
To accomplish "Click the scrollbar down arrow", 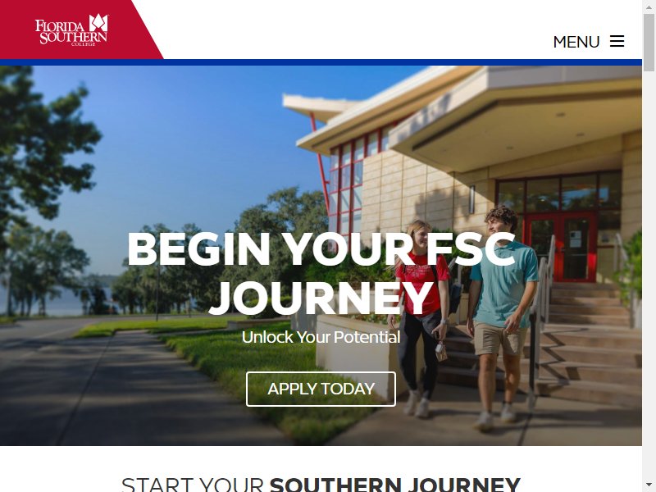I will 649,485.
